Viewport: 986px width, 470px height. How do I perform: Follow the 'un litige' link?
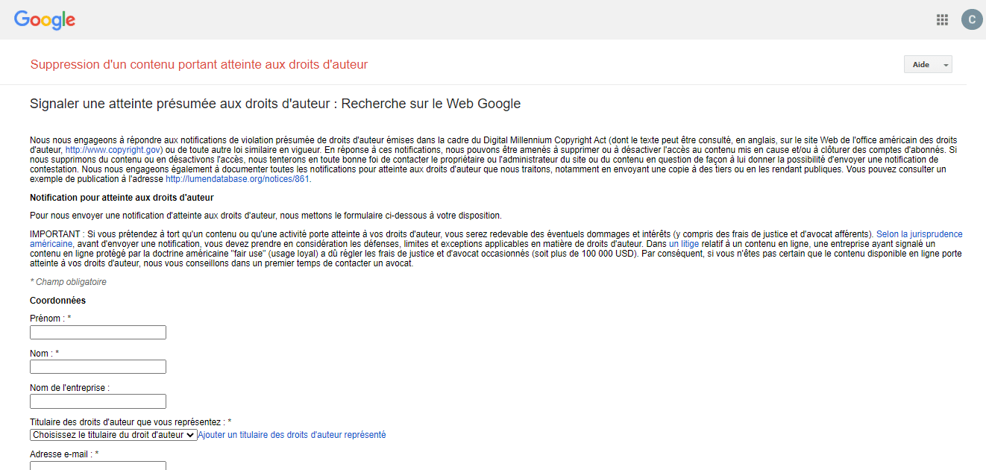684,244
